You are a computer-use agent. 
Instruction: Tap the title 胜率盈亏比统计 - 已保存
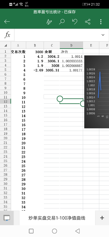(x=54, y=12)
